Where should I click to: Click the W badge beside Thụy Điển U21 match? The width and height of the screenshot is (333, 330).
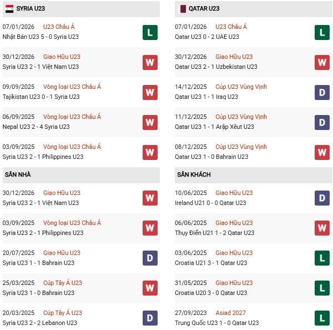click(322, 228)
